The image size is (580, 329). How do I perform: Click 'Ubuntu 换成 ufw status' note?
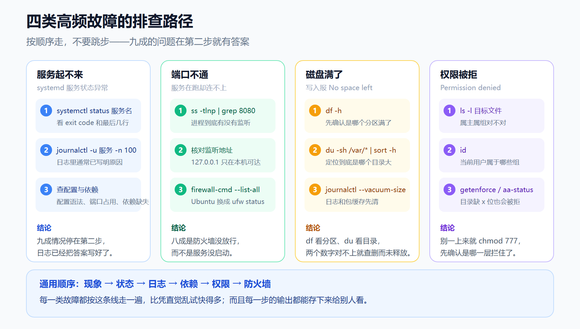(228, 202)
